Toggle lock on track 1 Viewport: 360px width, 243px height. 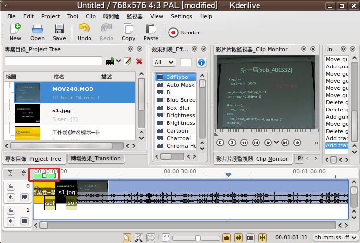(11, 210)
